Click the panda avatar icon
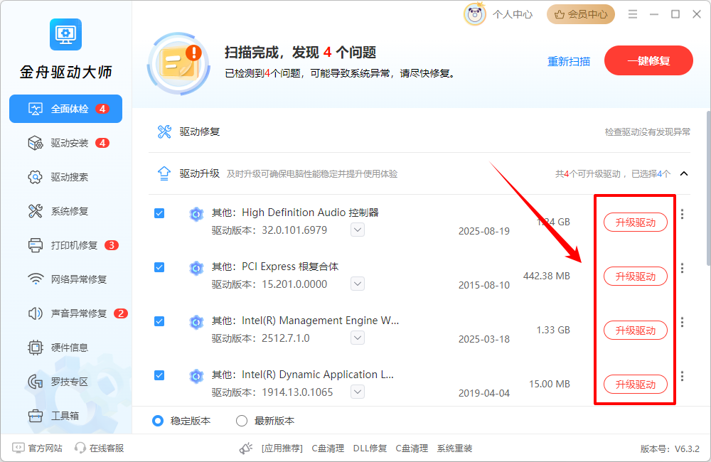The image size is (711, 462). point(475,14)
